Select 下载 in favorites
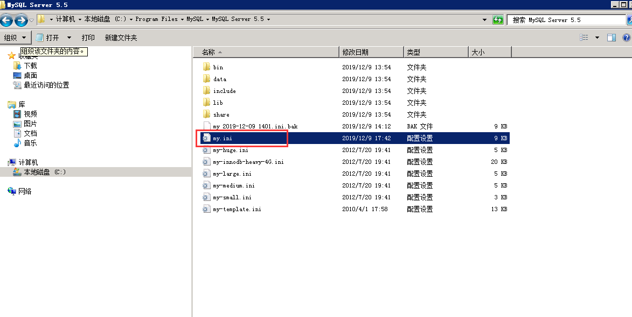632x317 pixels. coord(30,66)
